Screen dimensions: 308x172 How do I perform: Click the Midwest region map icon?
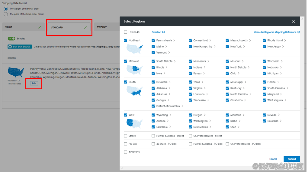[134, 70]
